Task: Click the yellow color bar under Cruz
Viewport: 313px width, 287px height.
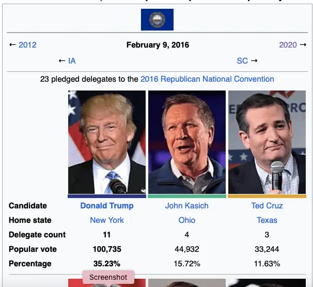Action: (x=267, y=197)
